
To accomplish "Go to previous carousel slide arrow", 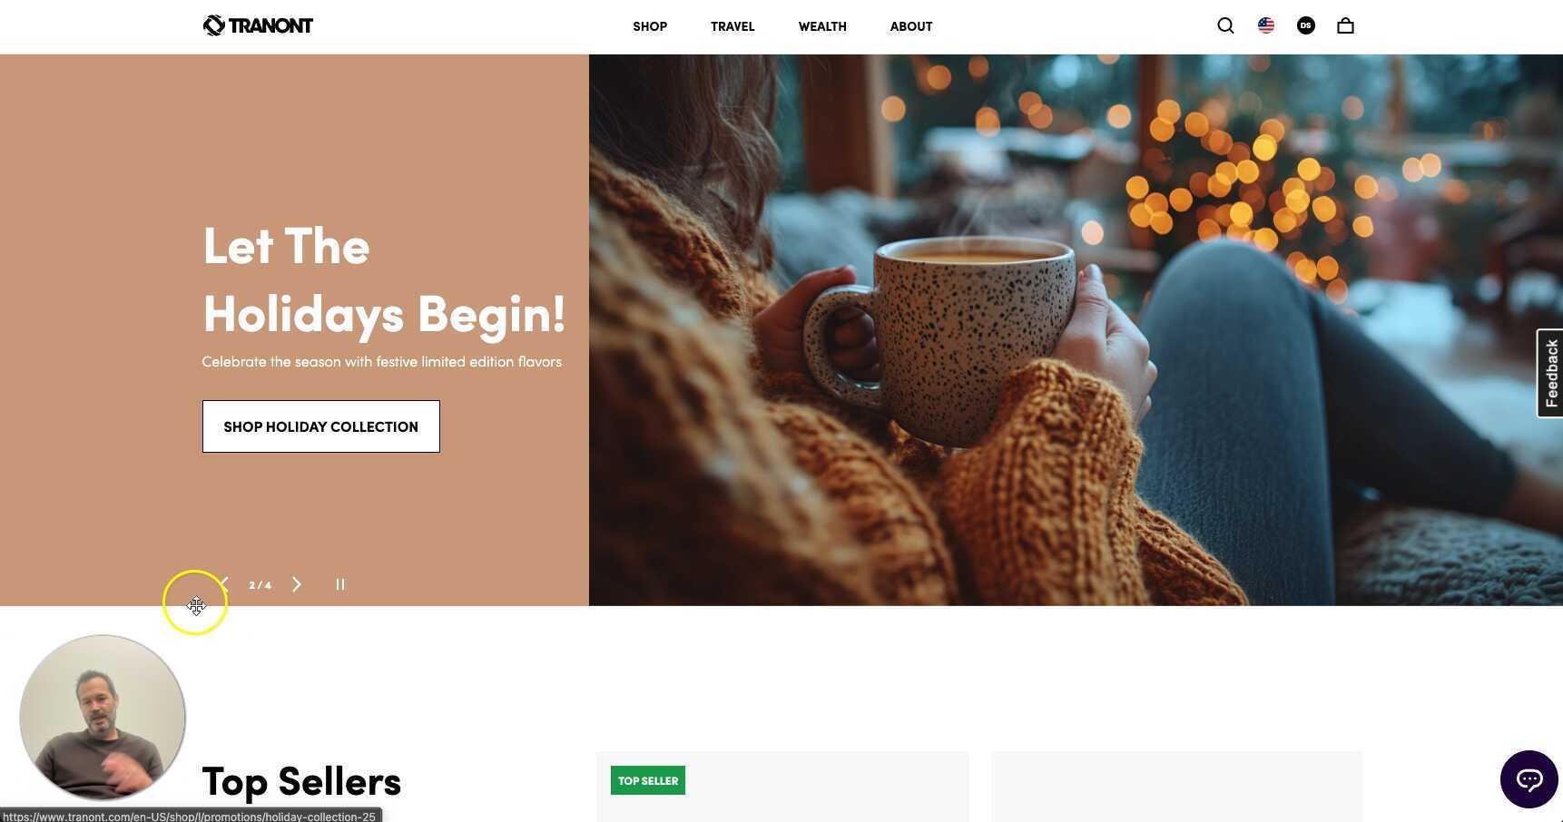I will pos(223,584).
